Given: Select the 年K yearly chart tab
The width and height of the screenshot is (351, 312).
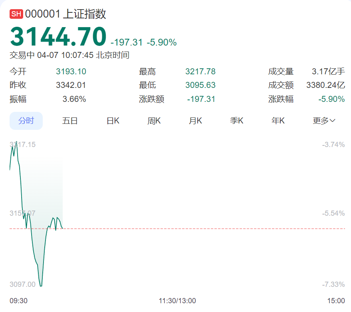Looking at the screenshot, I should point(278,121).
